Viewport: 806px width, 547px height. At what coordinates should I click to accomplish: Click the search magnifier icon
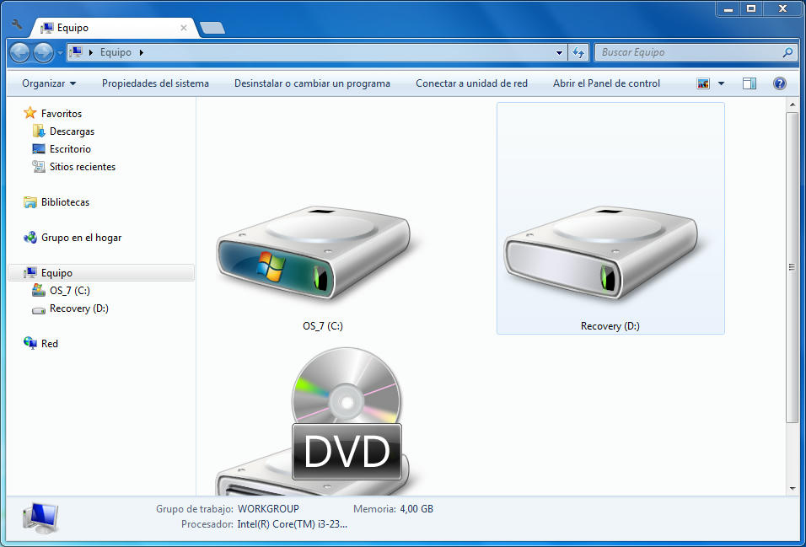click(787, 52)
